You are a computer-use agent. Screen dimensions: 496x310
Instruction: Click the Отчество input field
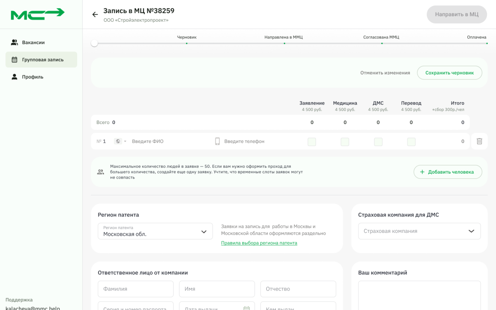(298, 289)
